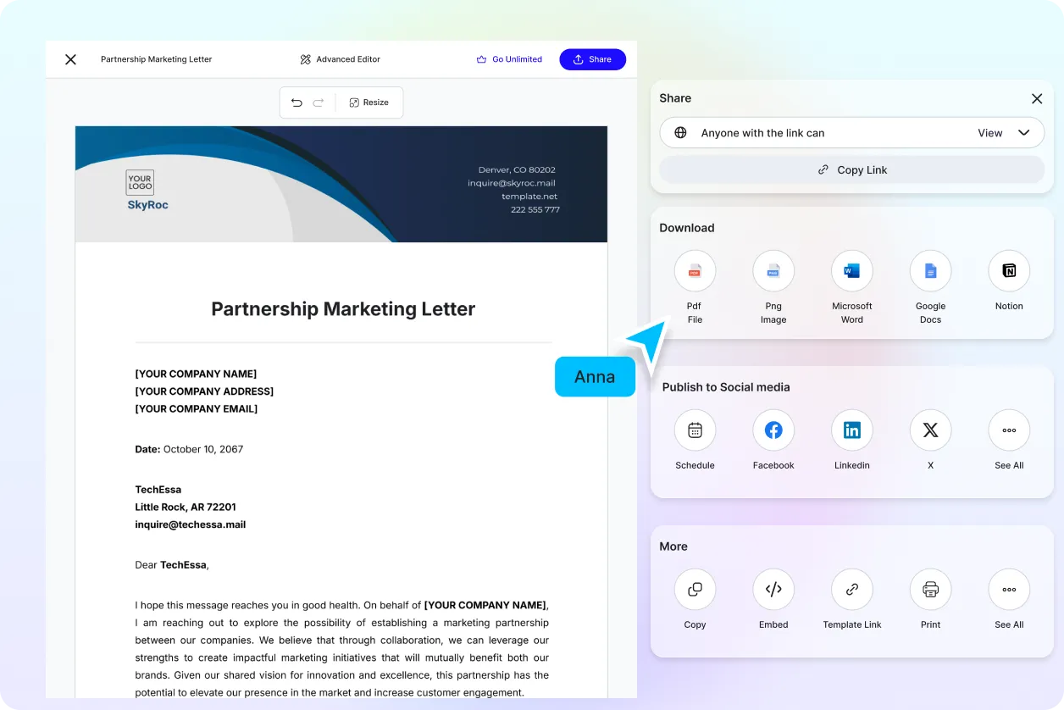1064x710 pixels.
Task: Export as Png Image
Action: point(773,271)
